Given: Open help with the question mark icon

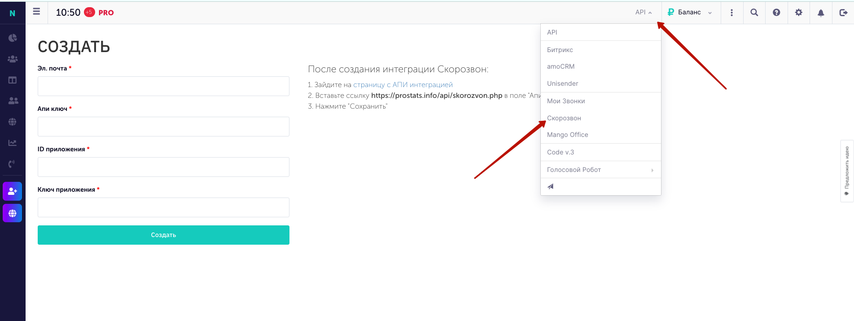Looking at the screenshot, I should pos(776,13).
